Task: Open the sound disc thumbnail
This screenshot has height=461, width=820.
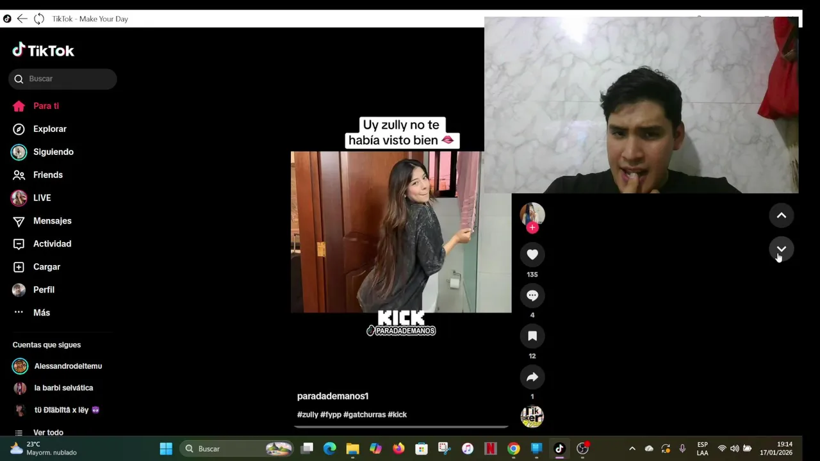Action: [532, 416]
